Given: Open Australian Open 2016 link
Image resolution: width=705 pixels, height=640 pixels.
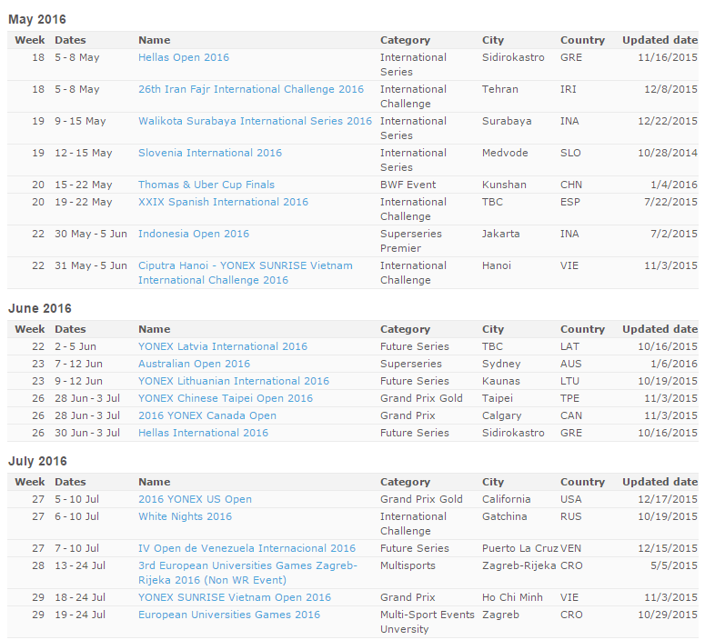Looking at the screenshot, I should coord(194,364).
